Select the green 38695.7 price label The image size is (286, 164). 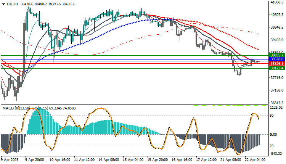click(x=277, y=55)
